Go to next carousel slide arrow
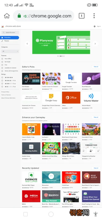Viewport: 102px width, 221px height. (x=95, y=44)
